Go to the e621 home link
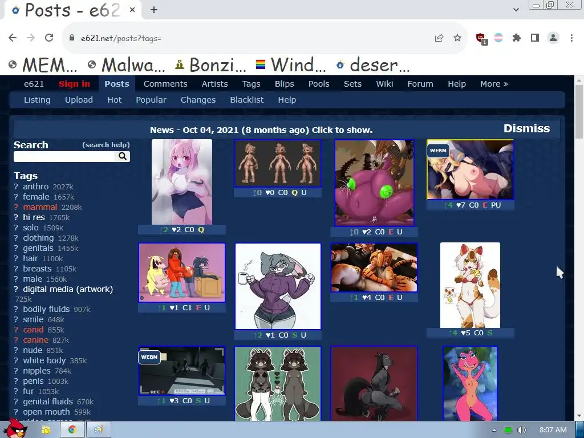584x438 pixels. tap(34, 84)
